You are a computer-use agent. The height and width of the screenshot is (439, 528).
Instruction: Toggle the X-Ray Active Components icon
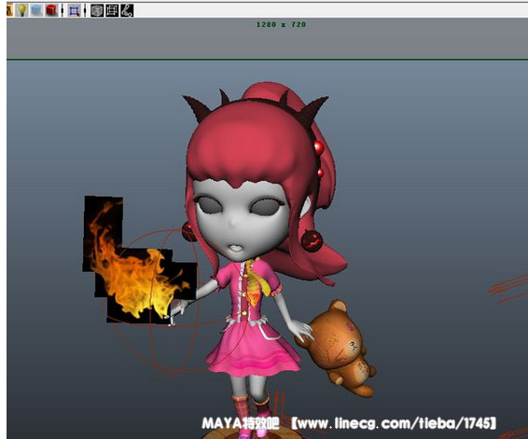tap(112, 11)
